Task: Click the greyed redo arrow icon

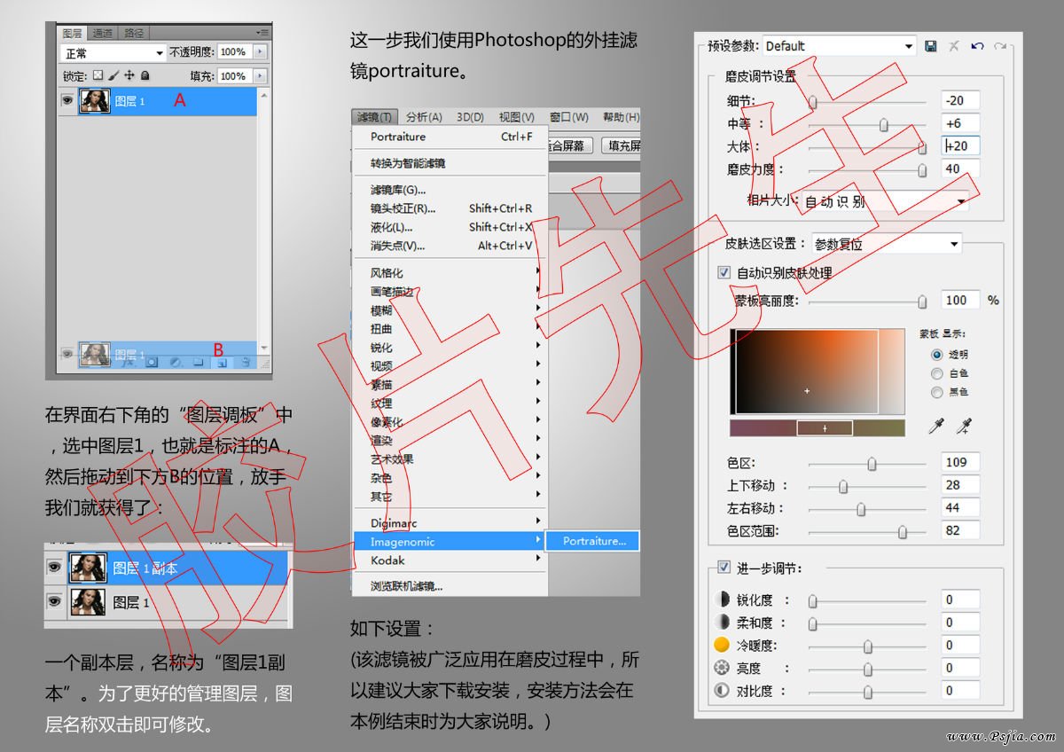Action: pyautogui.click(x=1000, y=46)
